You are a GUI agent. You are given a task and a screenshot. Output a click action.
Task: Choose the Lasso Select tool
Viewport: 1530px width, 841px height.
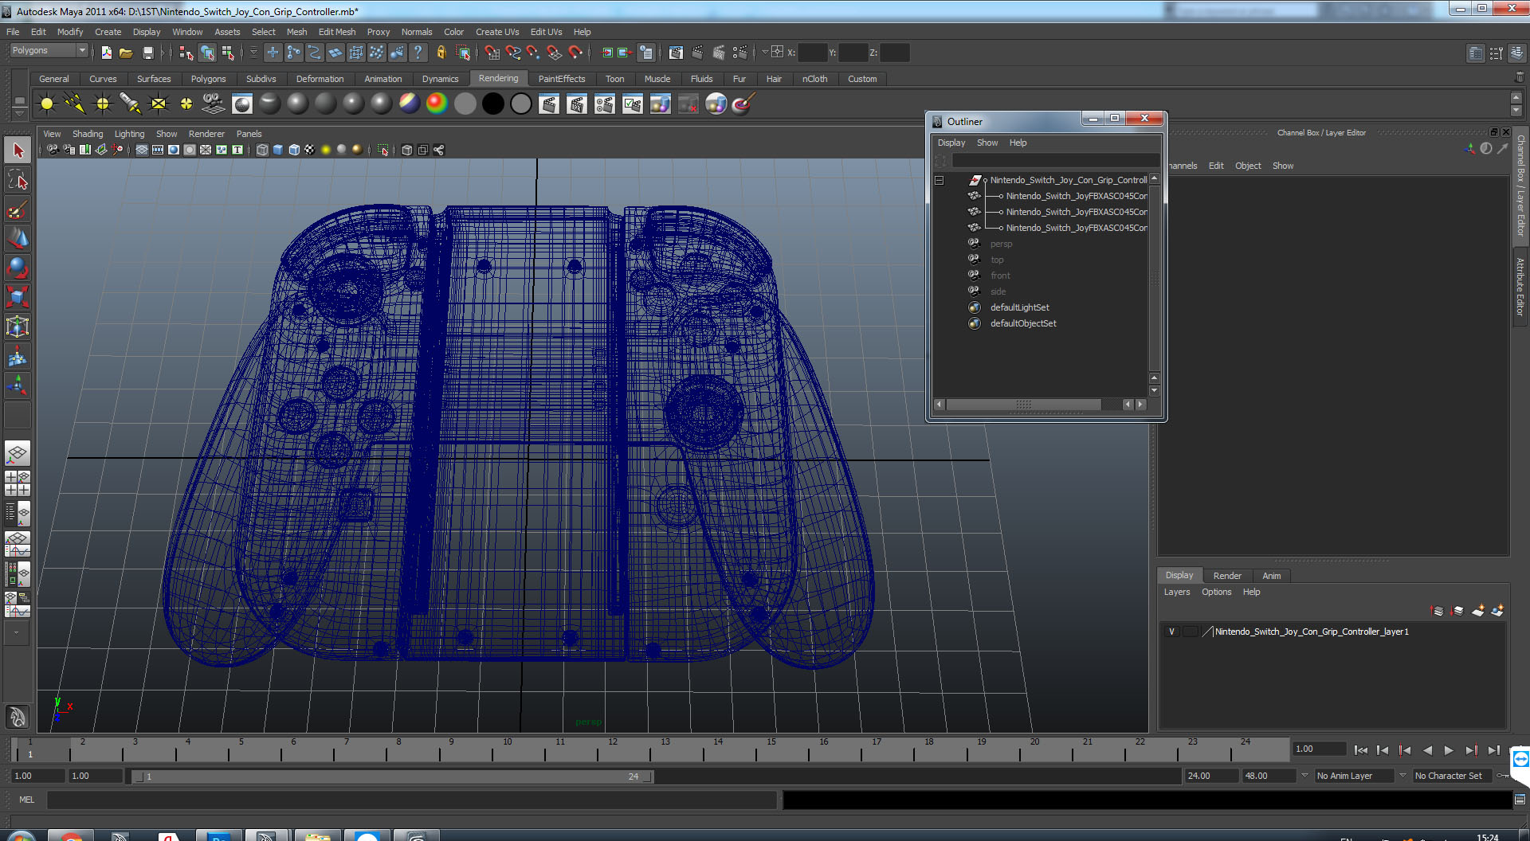coord(18,181)
